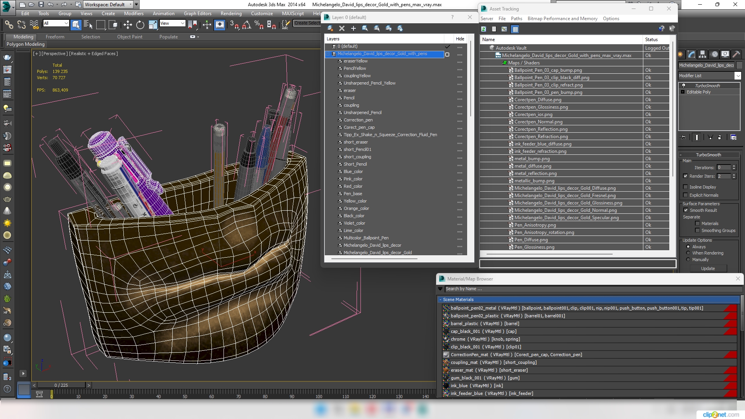Click the Unlink Selection tool
745x419 pixels.
pyautogui.click(x=21, y=25)
